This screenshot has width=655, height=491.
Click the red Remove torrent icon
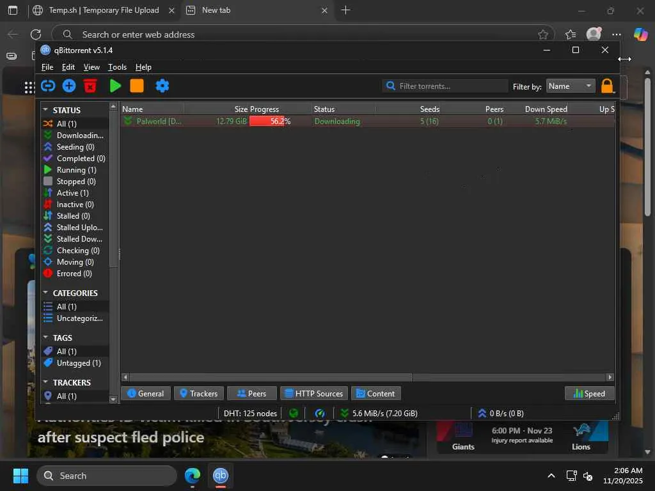click(90, 86)
